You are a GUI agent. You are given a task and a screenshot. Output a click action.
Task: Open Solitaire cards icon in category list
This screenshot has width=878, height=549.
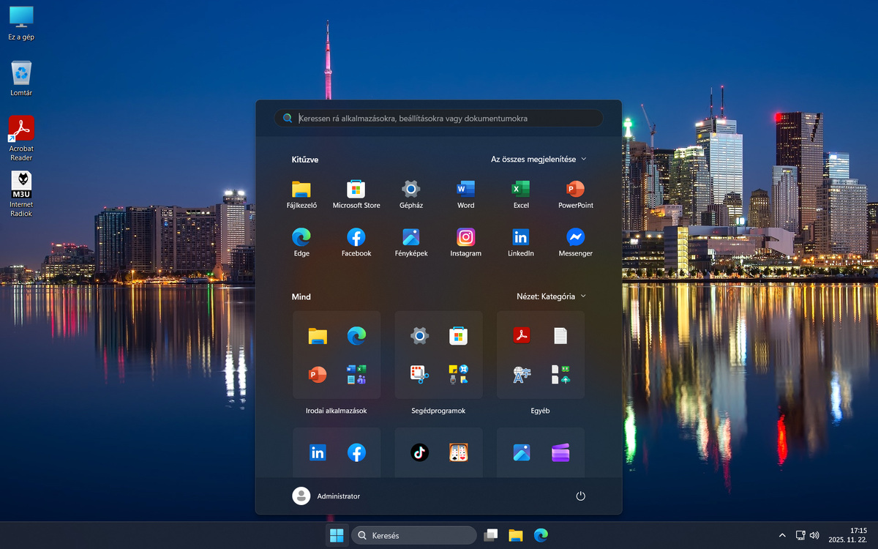click(x=458, y=452)
